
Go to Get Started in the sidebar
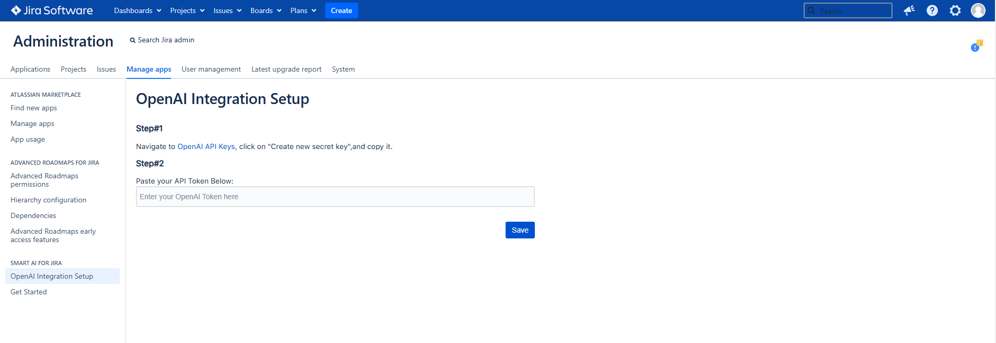click(29, 292)
